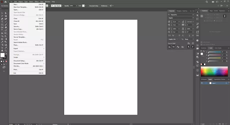This screenshot has width=230, height=125.
Task: Open the leading (14.4 pt) dropdown
Action: point(193,22)
